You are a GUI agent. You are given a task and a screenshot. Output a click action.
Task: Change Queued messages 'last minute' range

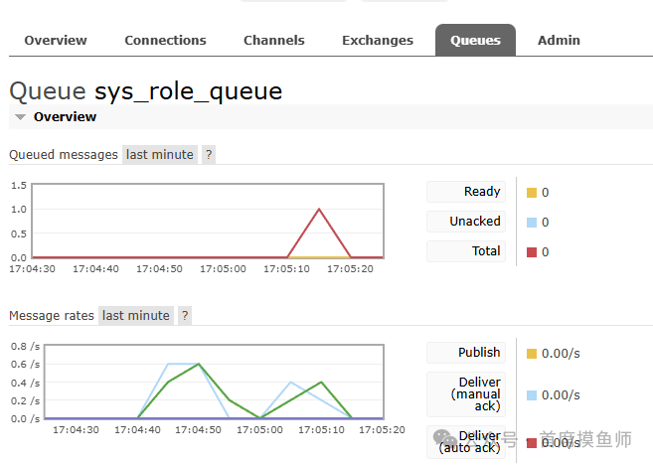click(159, 155)
